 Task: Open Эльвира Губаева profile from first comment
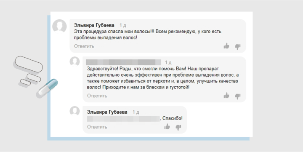[94, 25]
